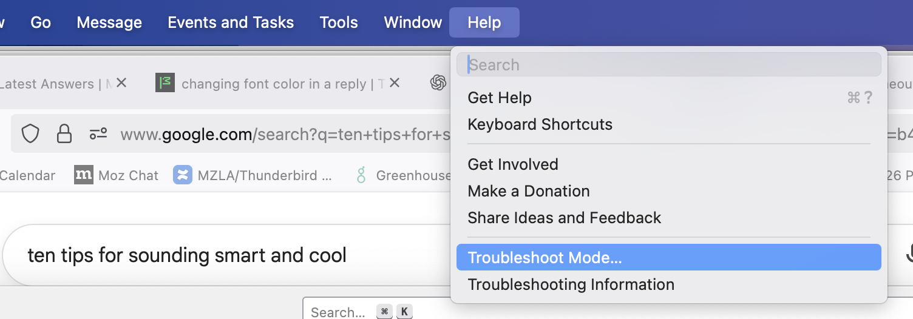
Task: Select Troubleshoot Mode from Help menu
Action: [x=545, y=258]
